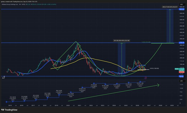187x113 pixels.
Task: Click the Alibaba Group Holdings symbol title
Action: (10, 4)
